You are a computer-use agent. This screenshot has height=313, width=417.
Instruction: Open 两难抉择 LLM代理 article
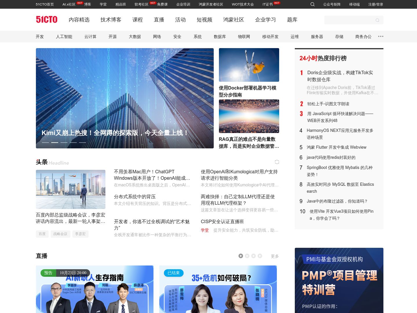pyautogui.click(x=238, y=200)
